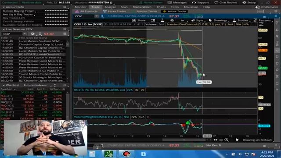Collapse the Account Info section
The image size is (281, 158).
click(x=4, y=7)
